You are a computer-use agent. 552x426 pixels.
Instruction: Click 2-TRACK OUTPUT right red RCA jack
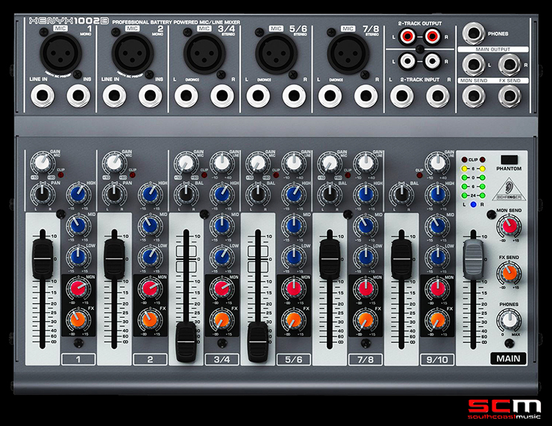(432, 37)
